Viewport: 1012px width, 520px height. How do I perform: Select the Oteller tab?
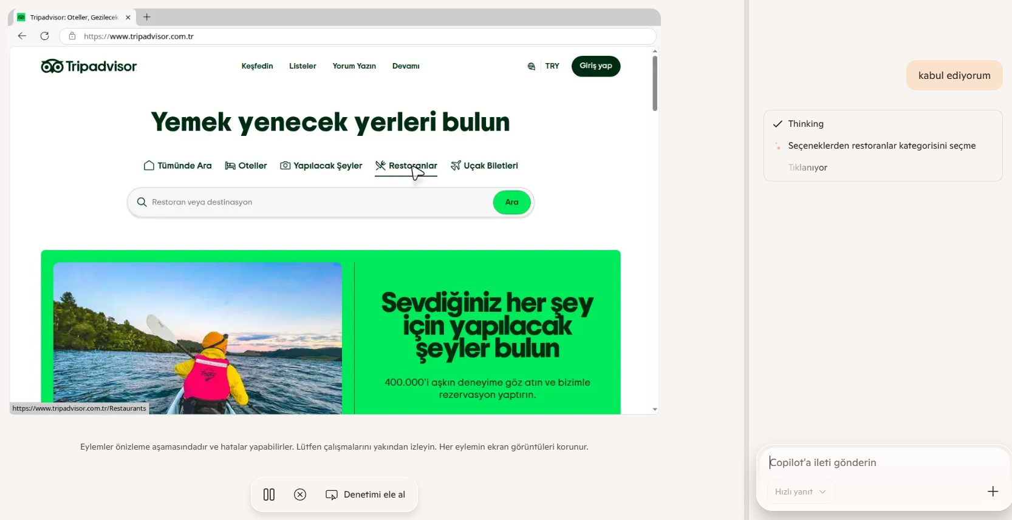coord(246,166)
